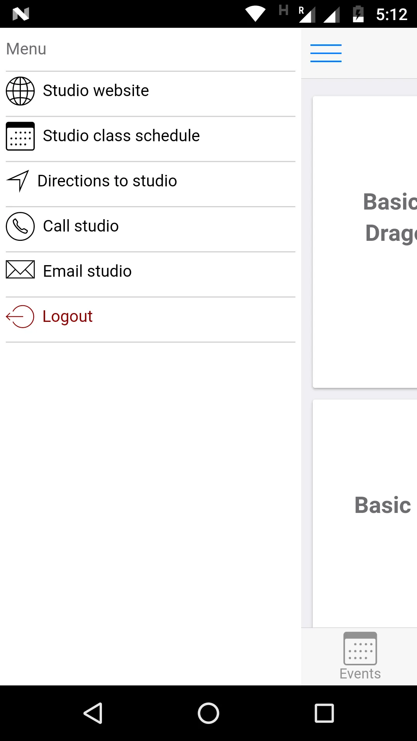Open the Events tab calendar icon
The image size is (417, 741).
pos(360,648)
